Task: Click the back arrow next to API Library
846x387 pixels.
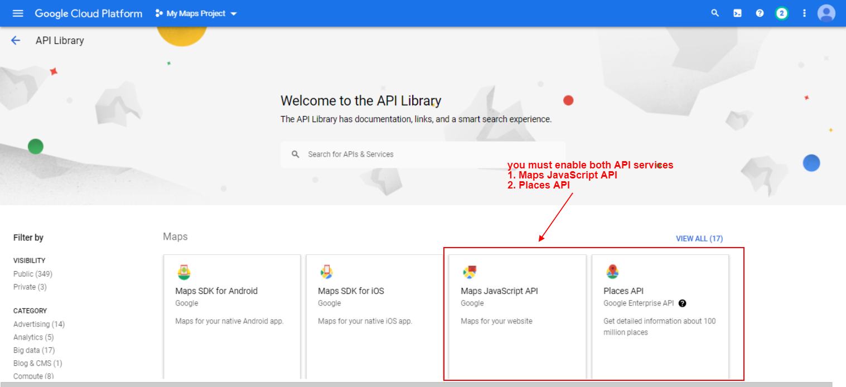Action: click(15, 40)
